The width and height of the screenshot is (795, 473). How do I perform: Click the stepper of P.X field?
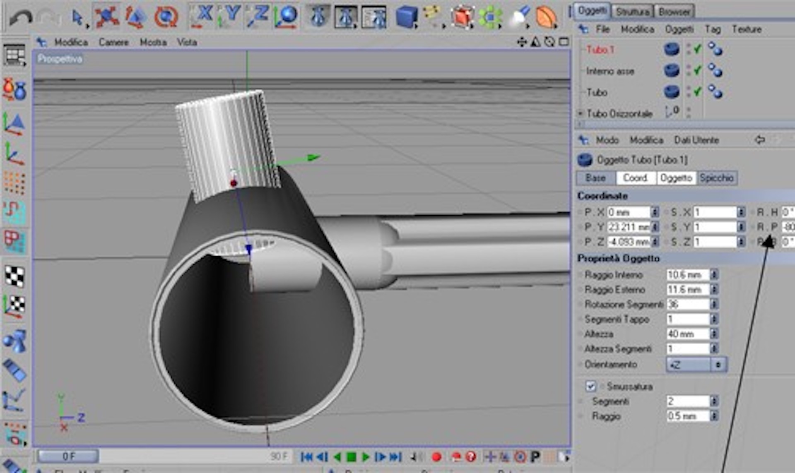pyautogui.click(x=655, y=212)
